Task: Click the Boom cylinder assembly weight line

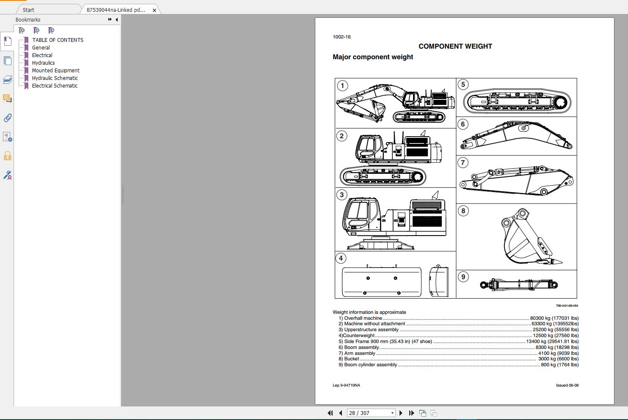Action: [458, 365]
